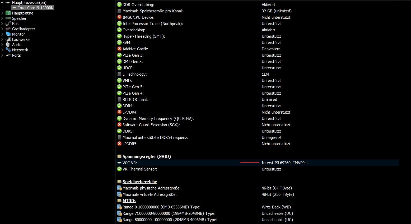Collapse the Hauptprozessor(en) tree node
This screenshot has height=224, width=411.
[x=2, y=3]
